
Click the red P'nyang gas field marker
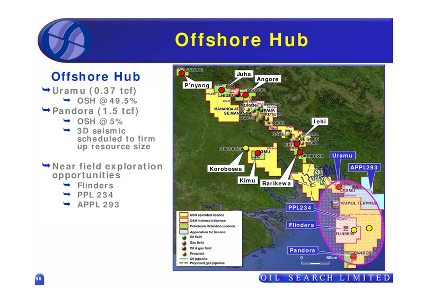point(182,73)
